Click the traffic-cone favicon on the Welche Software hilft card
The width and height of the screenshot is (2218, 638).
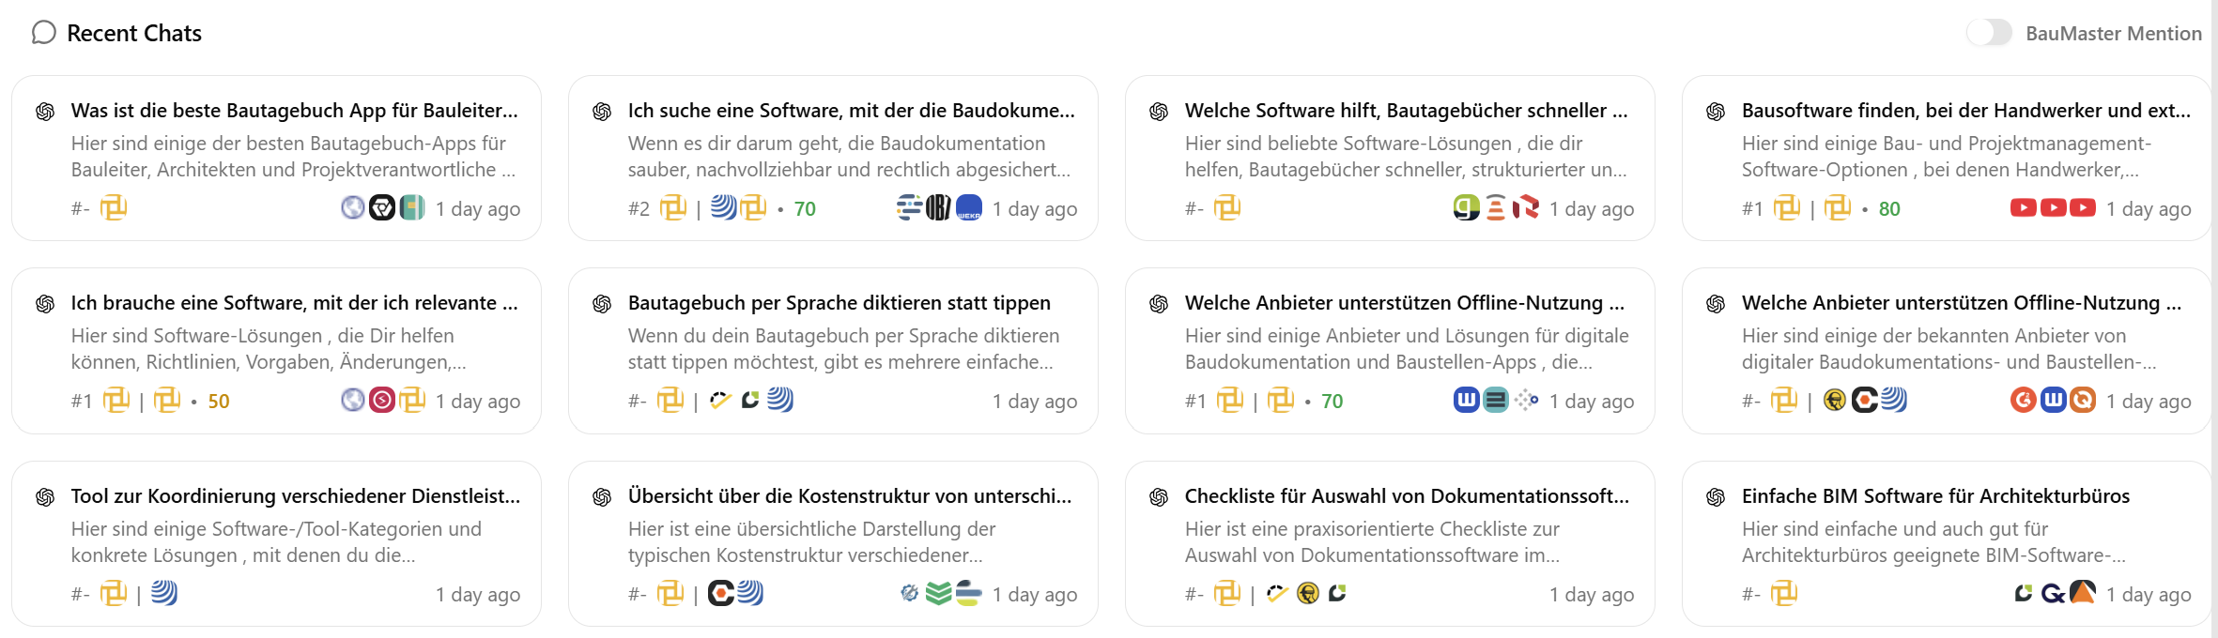point(1495,208)
